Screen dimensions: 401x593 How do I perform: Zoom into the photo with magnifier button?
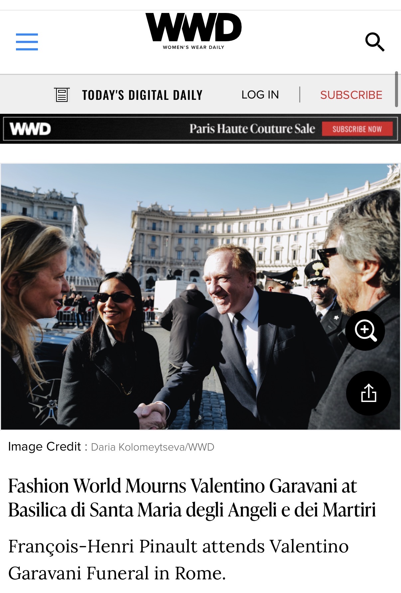(365, 330)
